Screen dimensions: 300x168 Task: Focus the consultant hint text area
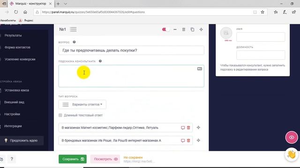tap(131, 76)
